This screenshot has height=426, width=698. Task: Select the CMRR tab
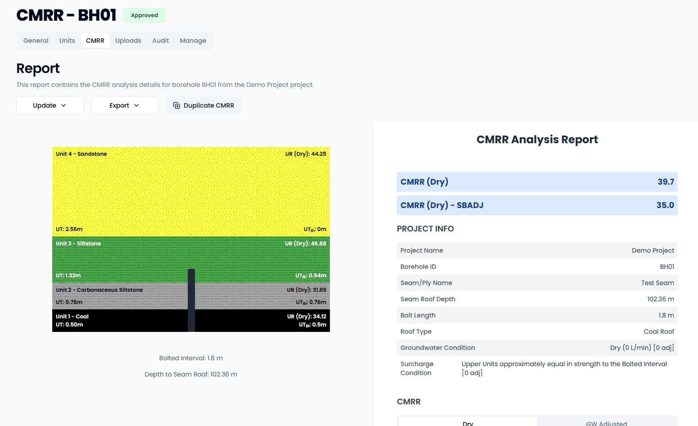coord(95,40)
